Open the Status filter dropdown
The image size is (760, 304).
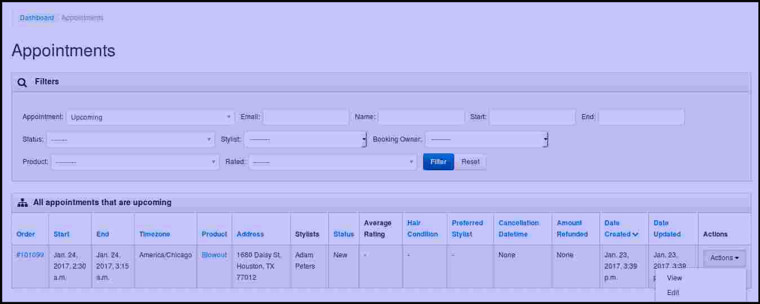coord(130,139)
